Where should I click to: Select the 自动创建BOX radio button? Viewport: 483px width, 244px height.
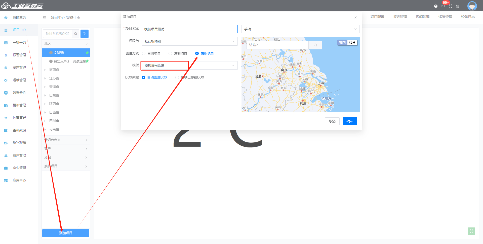tap(143, 77)
